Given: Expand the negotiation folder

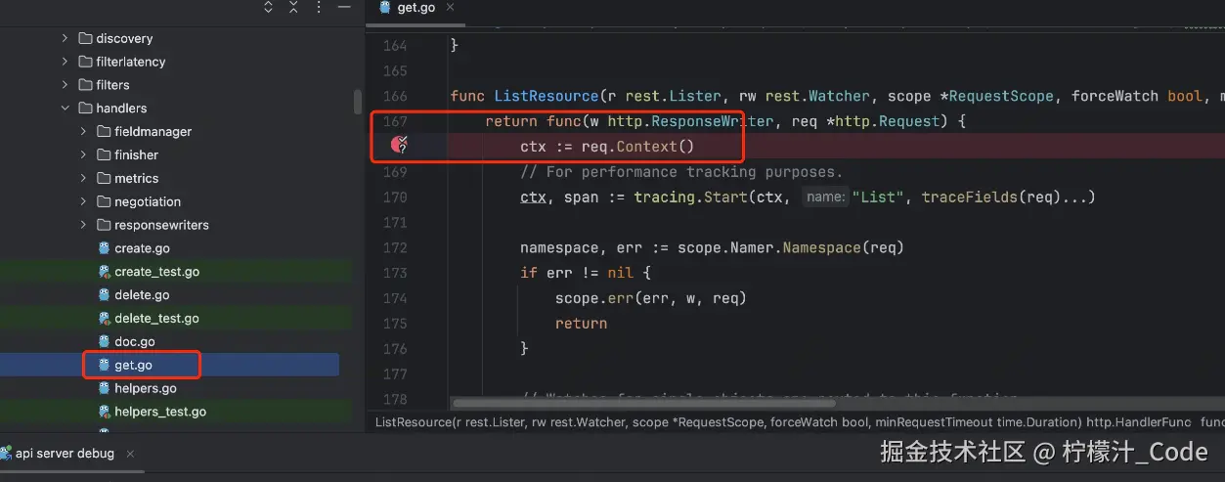Looking at the screenshot, I should point(83,201).
